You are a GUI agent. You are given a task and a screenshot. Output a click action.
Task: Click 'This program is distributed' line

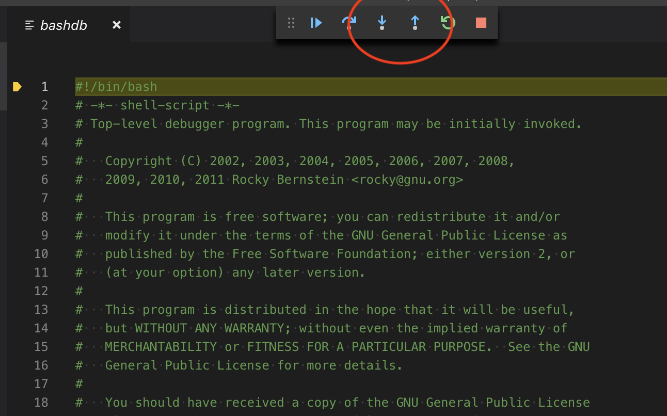pyautogui.click(x=325, y=310)
